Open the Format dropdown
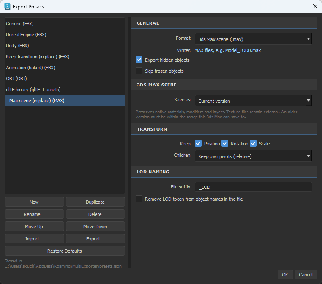This screenshot has width=322, height=284. (253, 39)
